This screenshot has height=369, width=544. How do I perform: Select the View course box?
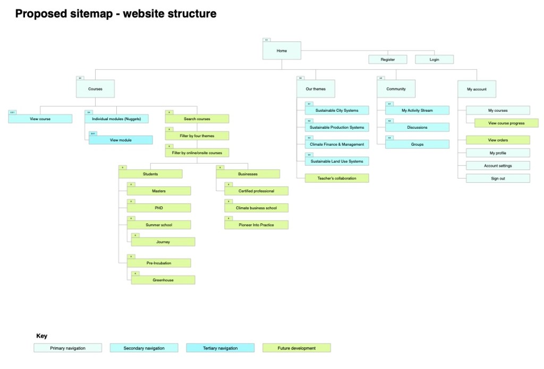(x=40, y=119)
